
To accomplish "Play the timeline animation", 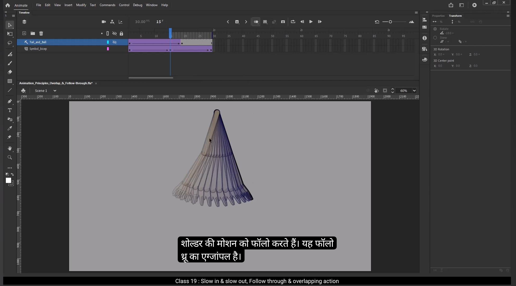I will pos(311,22).
